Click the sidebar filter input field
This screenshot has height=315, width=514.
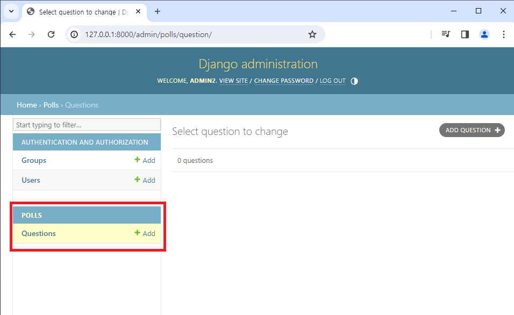coord(87,125)
